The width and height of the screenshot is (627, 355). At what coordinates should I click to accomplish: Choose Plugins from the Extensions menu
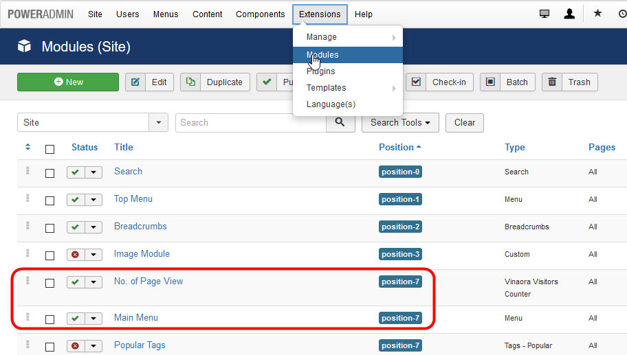321,71
